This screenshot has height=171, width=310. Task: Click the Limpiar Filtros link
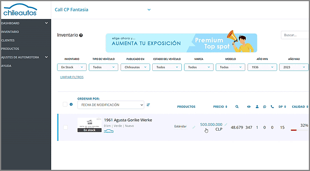click(72, 77)
